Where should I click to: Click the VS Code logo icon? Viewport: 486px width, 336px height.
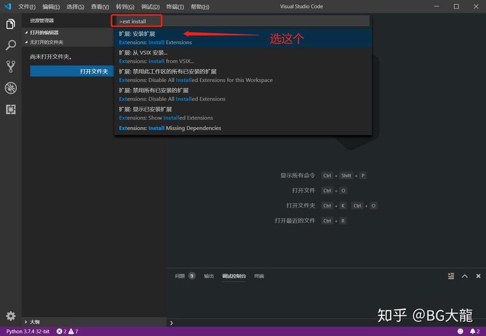(7, 6)
